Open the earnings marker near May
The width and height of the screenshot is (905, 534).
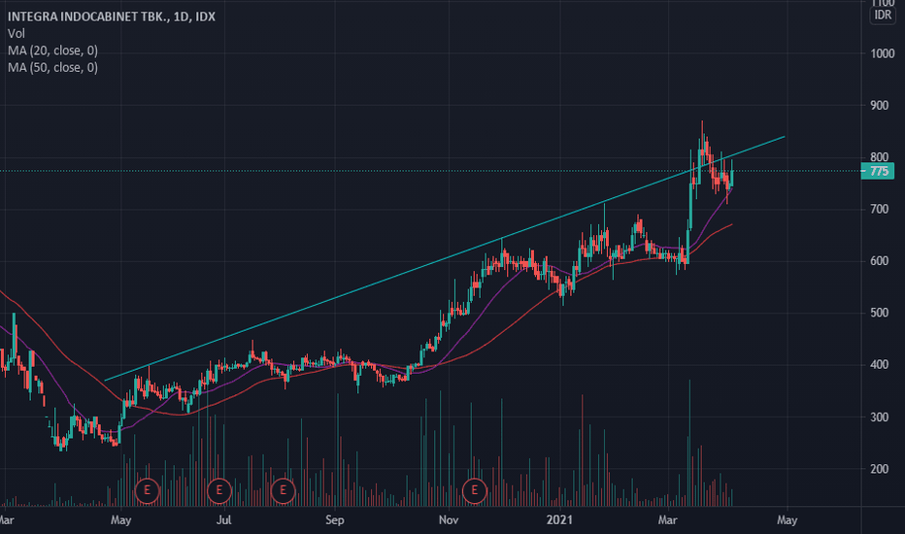(147, 490)
